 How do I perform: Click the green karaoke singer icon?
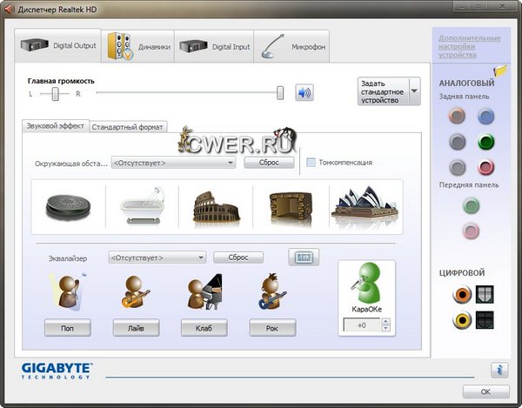pyautogui.click(x=365, y=283)
